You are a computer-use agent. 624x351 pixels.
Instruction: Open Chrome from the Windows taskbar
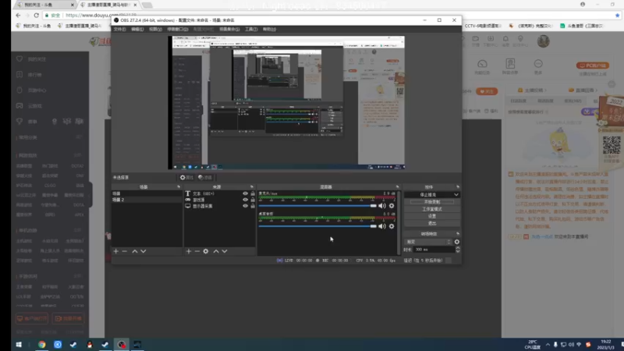pos(42,344)
